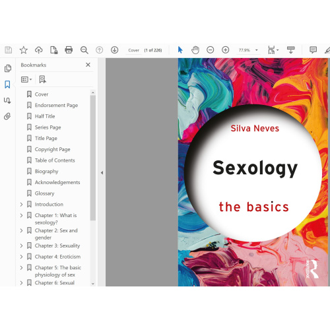This screenshot has width=330, height=330.
Task: Close the Bookmarks panel
Action: [88, 65]
